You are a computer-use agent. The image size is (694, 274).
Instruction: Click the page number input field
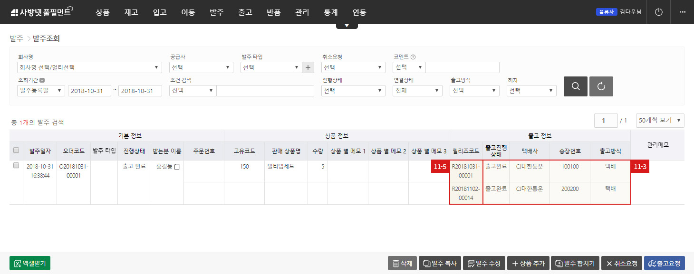606,120
